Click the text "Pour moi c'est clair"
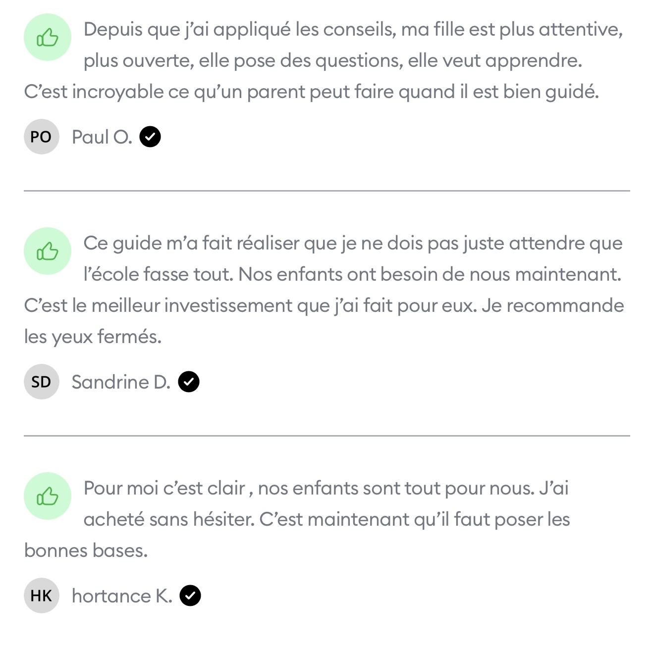This screenshot has width=654, height=646. pyautogui.click(x=164, y=488)
